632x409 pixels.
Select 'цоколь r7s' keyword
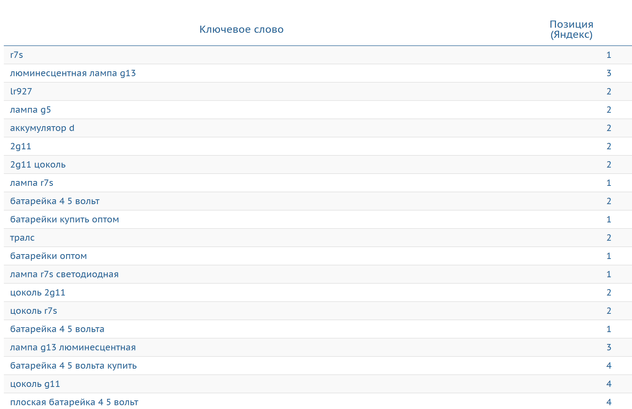pos(34,310)
